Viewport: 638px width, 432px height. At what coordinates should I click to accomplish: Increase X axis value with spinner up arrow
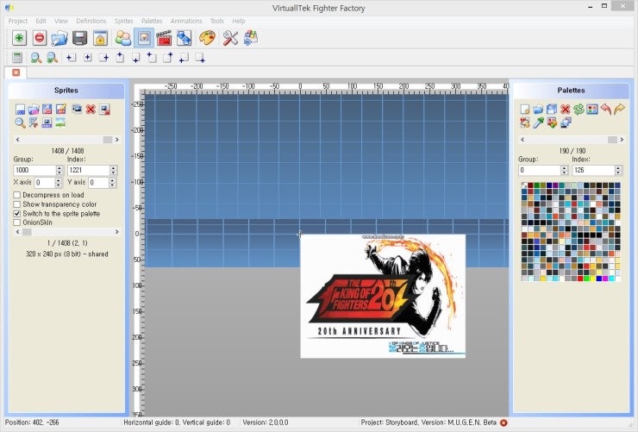click(58, 180)
